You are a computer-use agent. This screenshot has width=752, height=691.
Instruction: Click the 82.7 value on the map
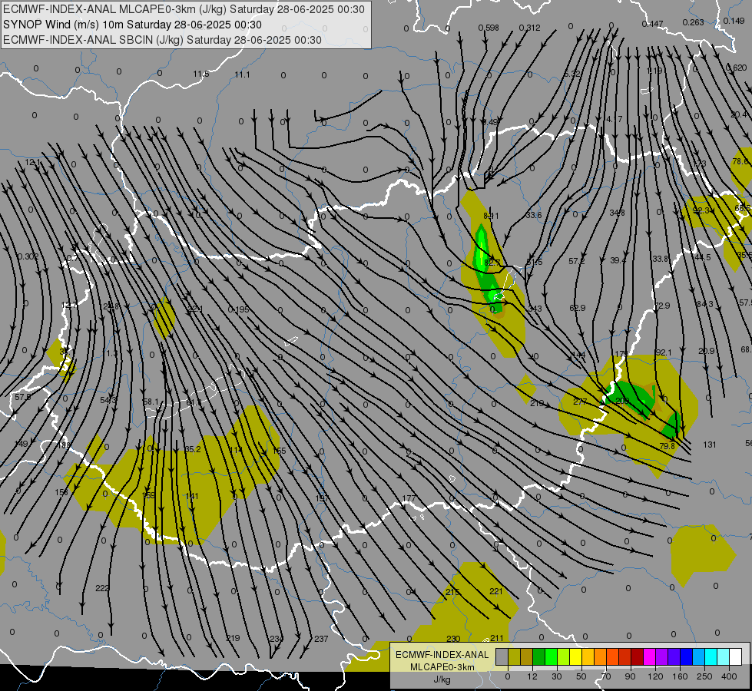[x=492, y=263]
